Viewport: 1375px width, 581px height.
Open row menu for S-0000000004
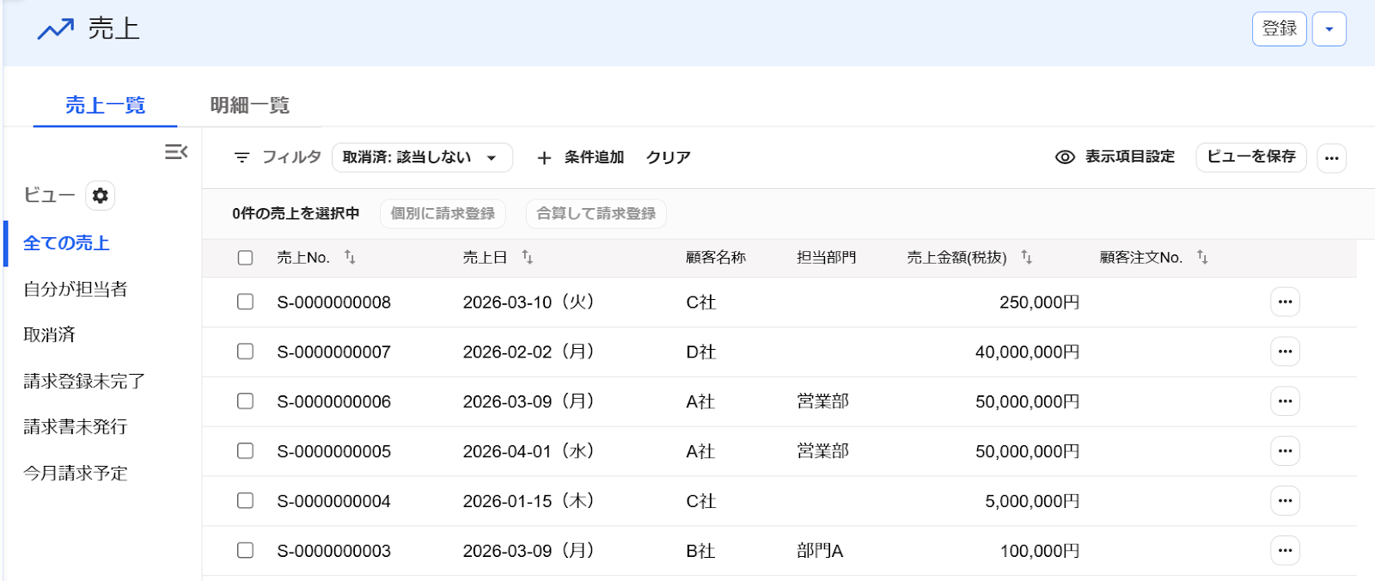click(x=1285, y=501)
